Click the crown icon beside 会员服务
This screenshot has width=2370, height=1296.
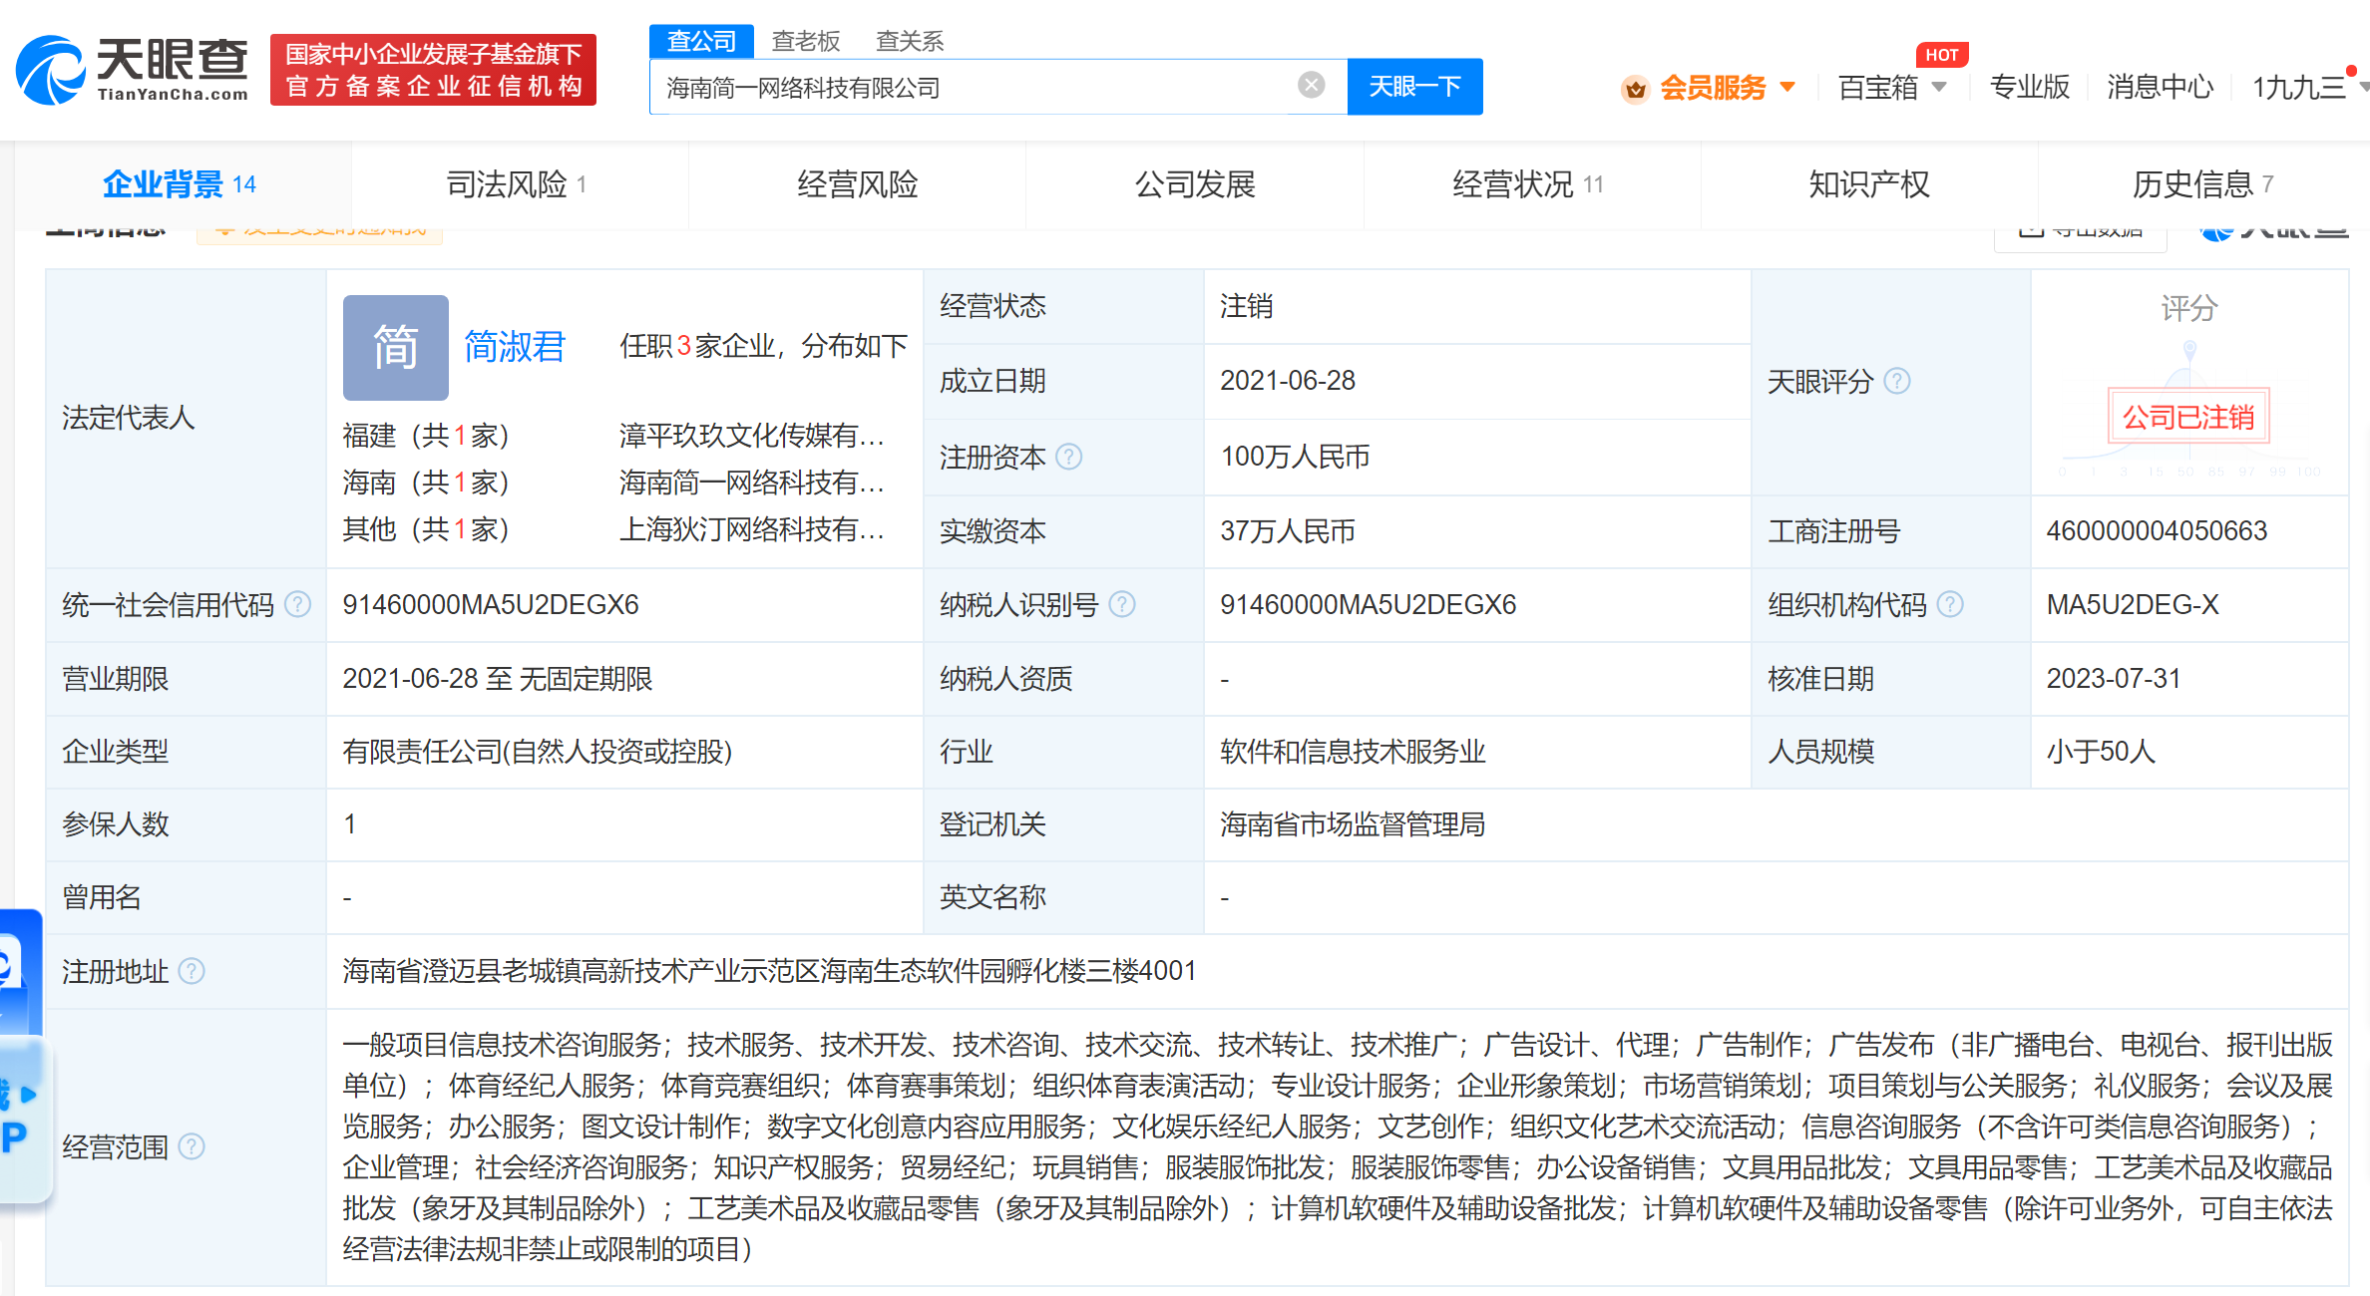point(1635,89)
